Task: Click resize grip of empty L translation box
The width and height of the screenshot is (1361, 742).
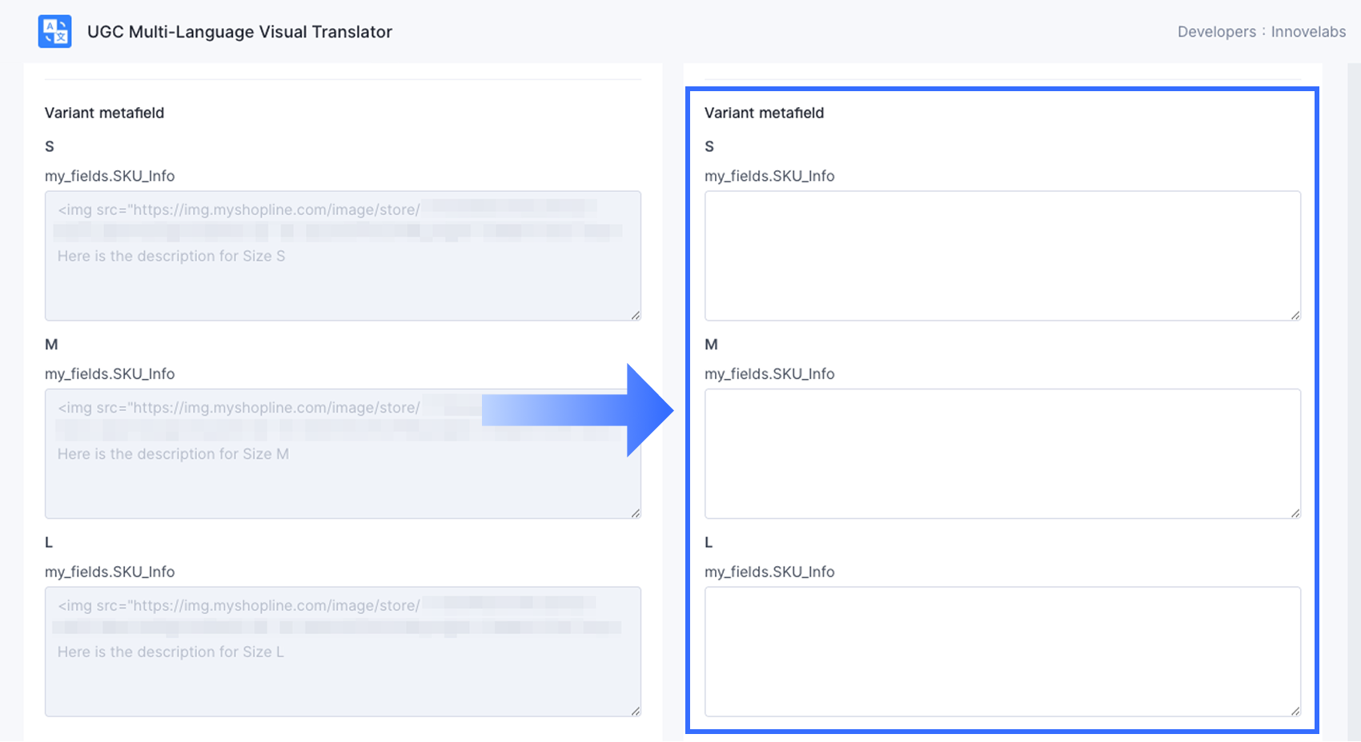Action: (1295, 711)
